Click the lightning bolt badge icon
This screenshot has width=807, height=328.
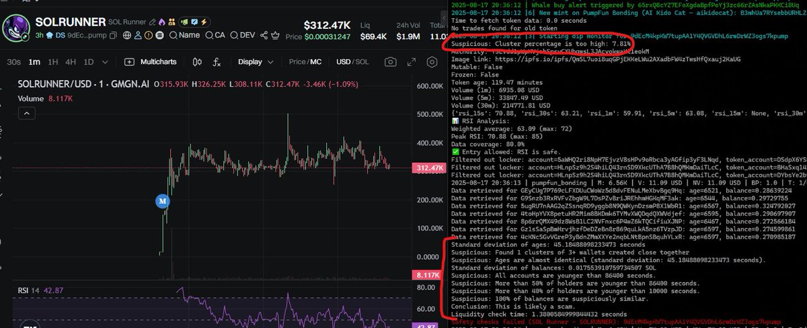click(204, 22)
